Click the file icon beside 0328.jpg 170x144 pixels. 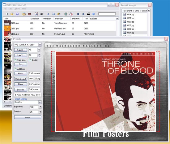[x=125, y=29]
